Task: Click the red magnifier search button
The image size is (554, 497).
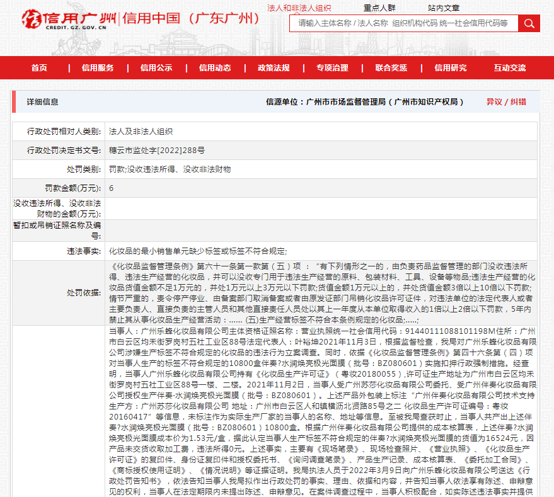Action: tap(529, 23)
